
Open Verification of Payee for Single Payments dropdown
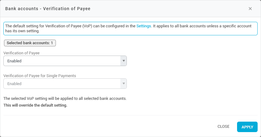[61, 84]
